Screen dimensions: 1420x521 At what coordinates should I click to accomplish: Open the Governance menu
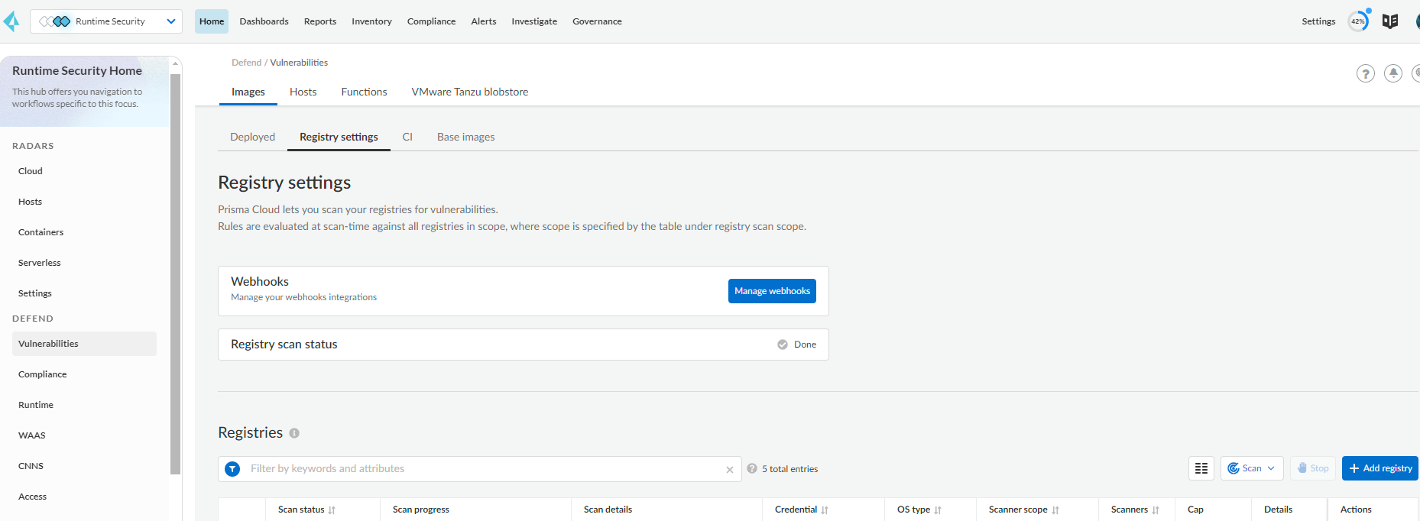tap(597, 21)
